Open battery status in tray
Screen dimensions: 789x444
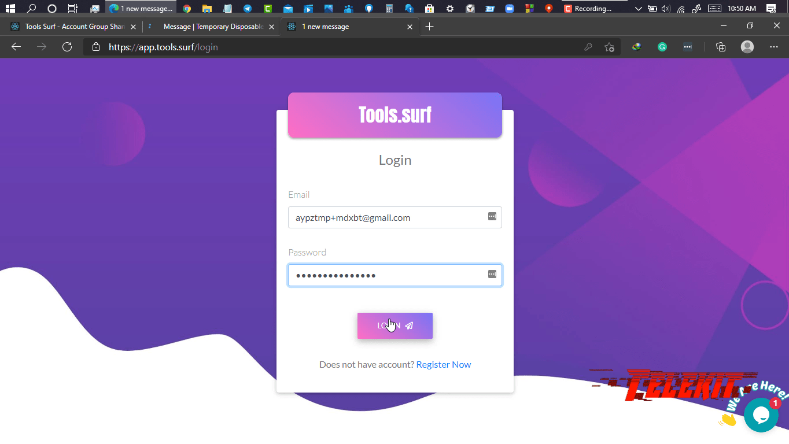click(652, 9)
